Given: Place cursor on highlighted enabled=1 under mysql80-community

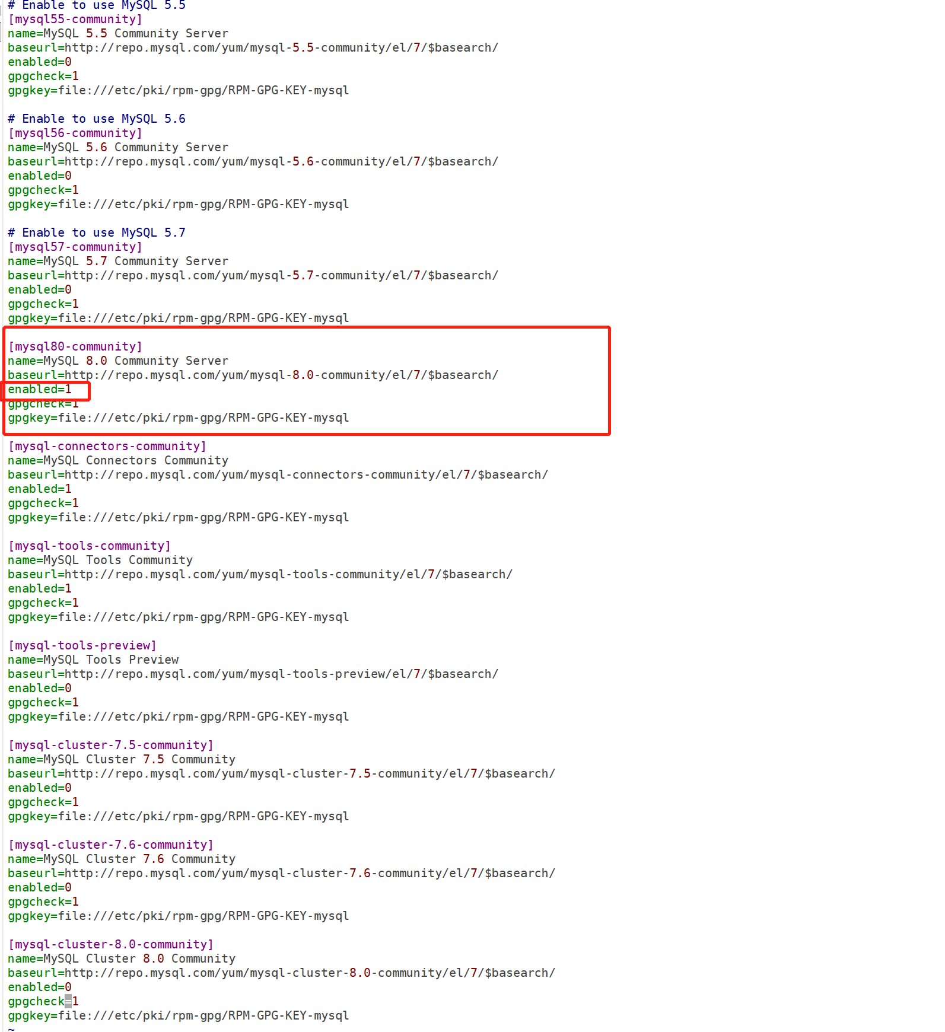Looking at the screenshot, I should [40, 390].
